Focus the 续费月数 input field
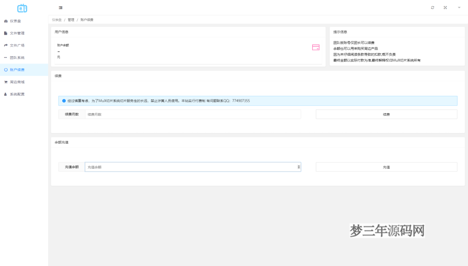The height and width of the screenshot is (266, 468). tap(192, 115)
